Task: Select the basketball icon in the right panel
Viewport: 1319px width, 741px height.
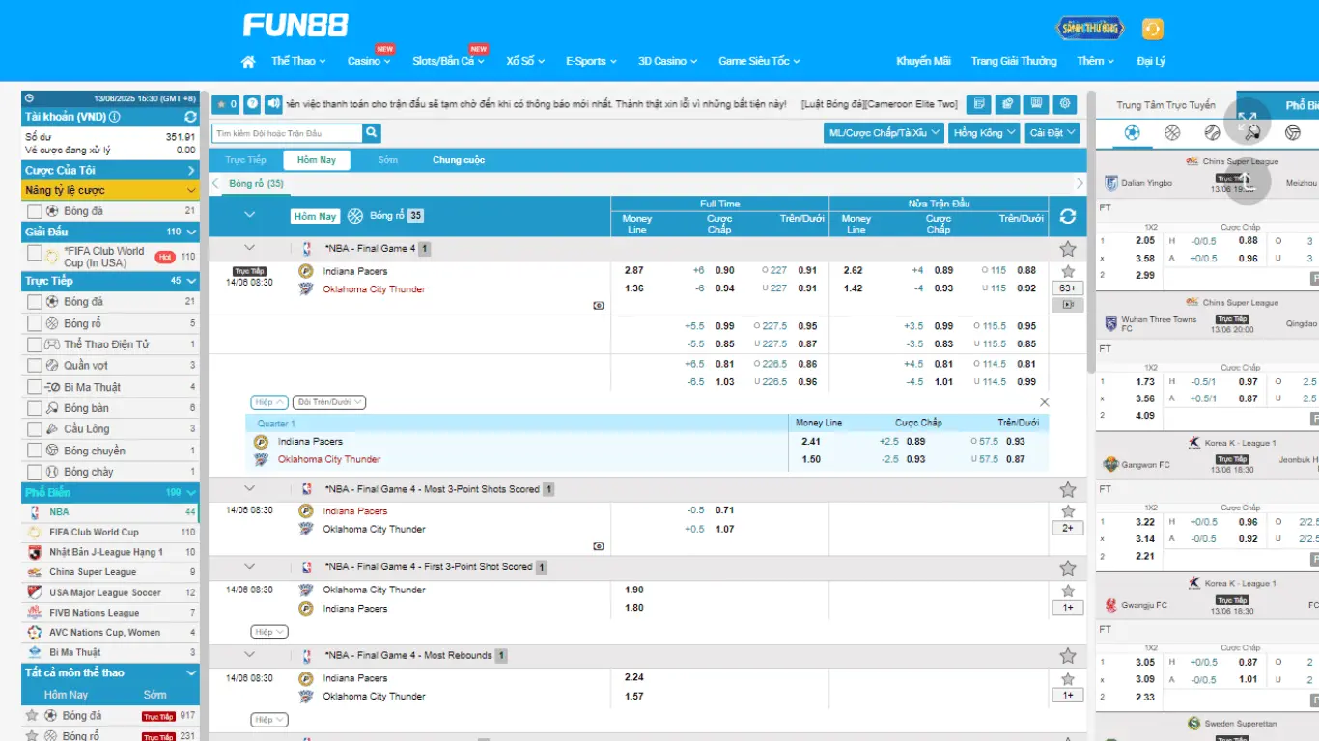Action: [x=1172, y=133]
